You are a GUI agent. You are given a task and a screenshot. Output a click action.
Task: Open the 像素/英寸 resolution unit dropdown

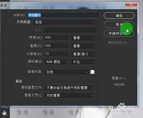pos(84,54)
